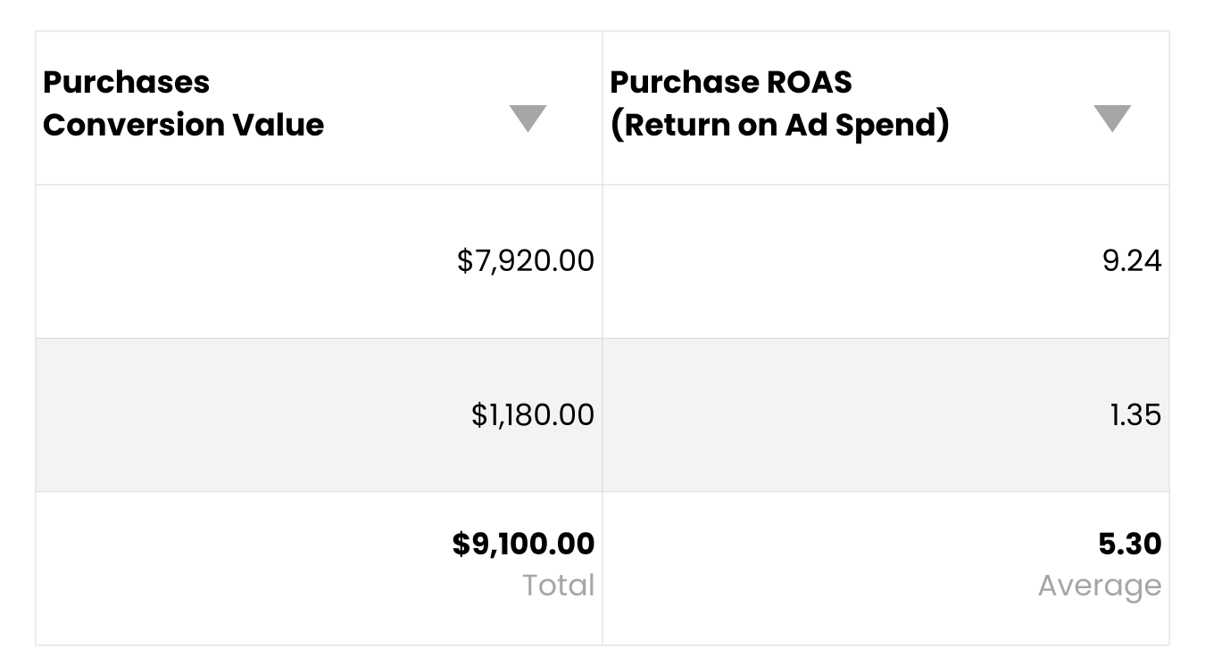Screen dimensions: 1205x664
Task: Click the word Purchases in the first header
Action: click(126, 82)
